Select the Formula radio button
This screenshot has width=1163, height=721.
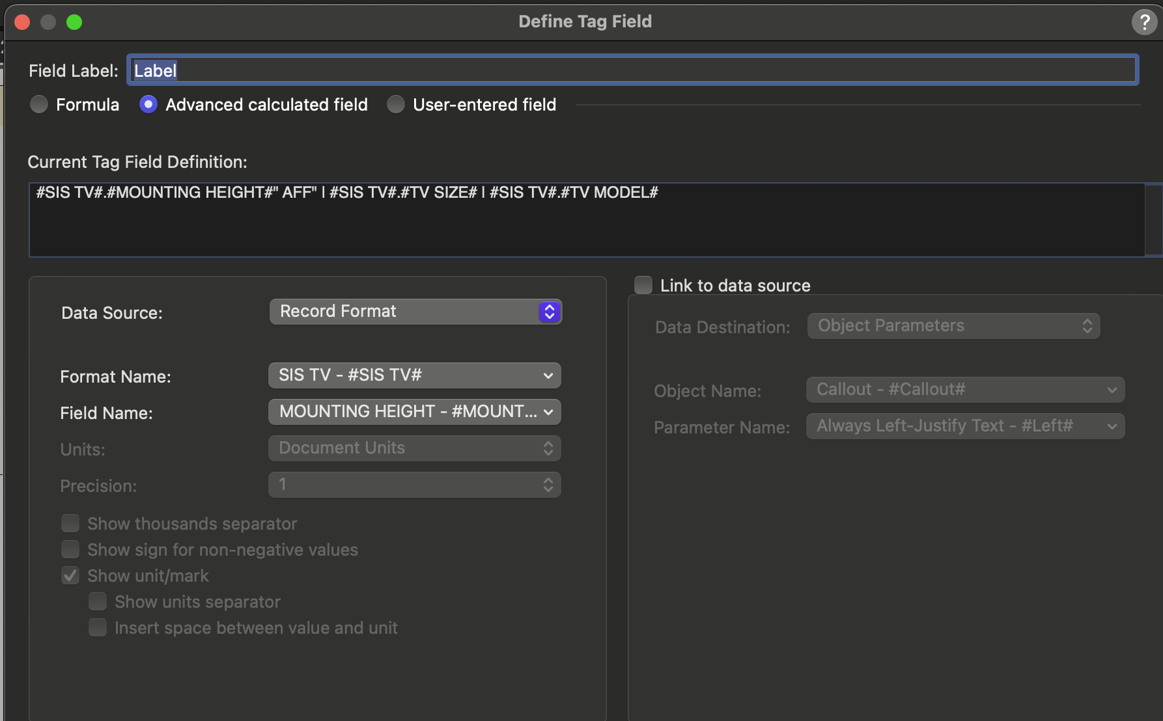(39, 105)
